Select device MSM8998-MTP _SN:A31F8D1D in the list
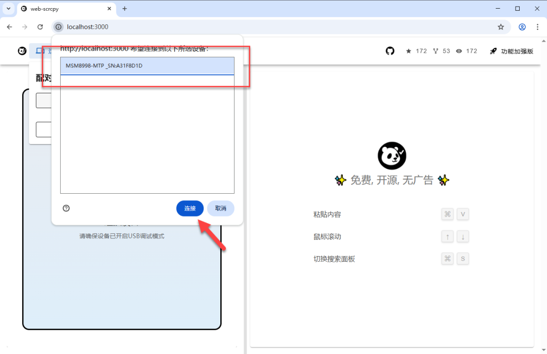This screenshot has width=547, height=354. tap(147, 65)
